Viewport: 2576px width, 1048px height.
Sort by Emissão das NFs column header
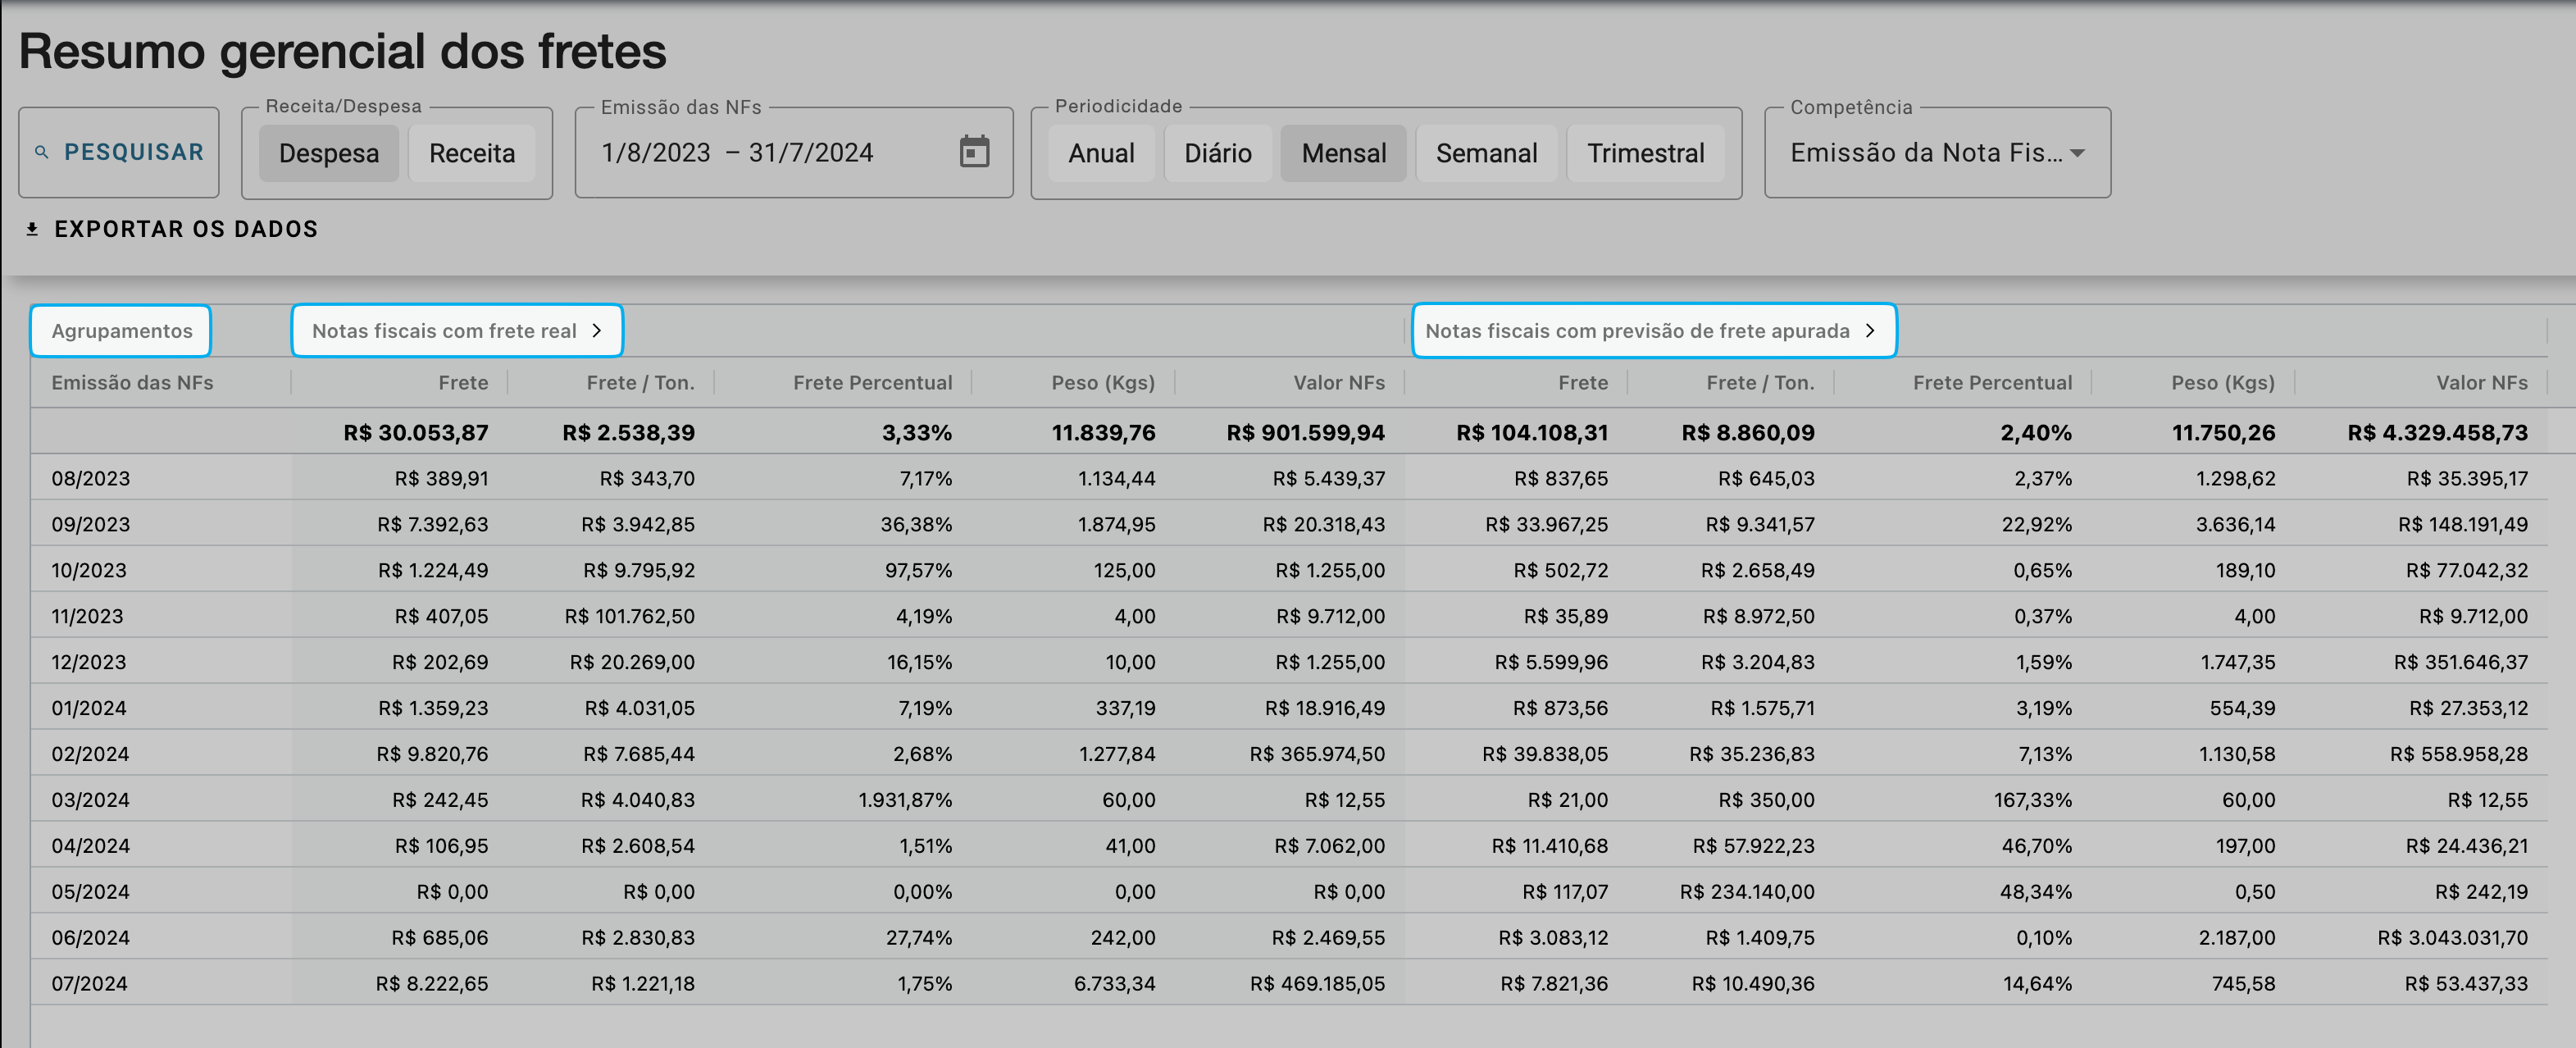[132, 382]
